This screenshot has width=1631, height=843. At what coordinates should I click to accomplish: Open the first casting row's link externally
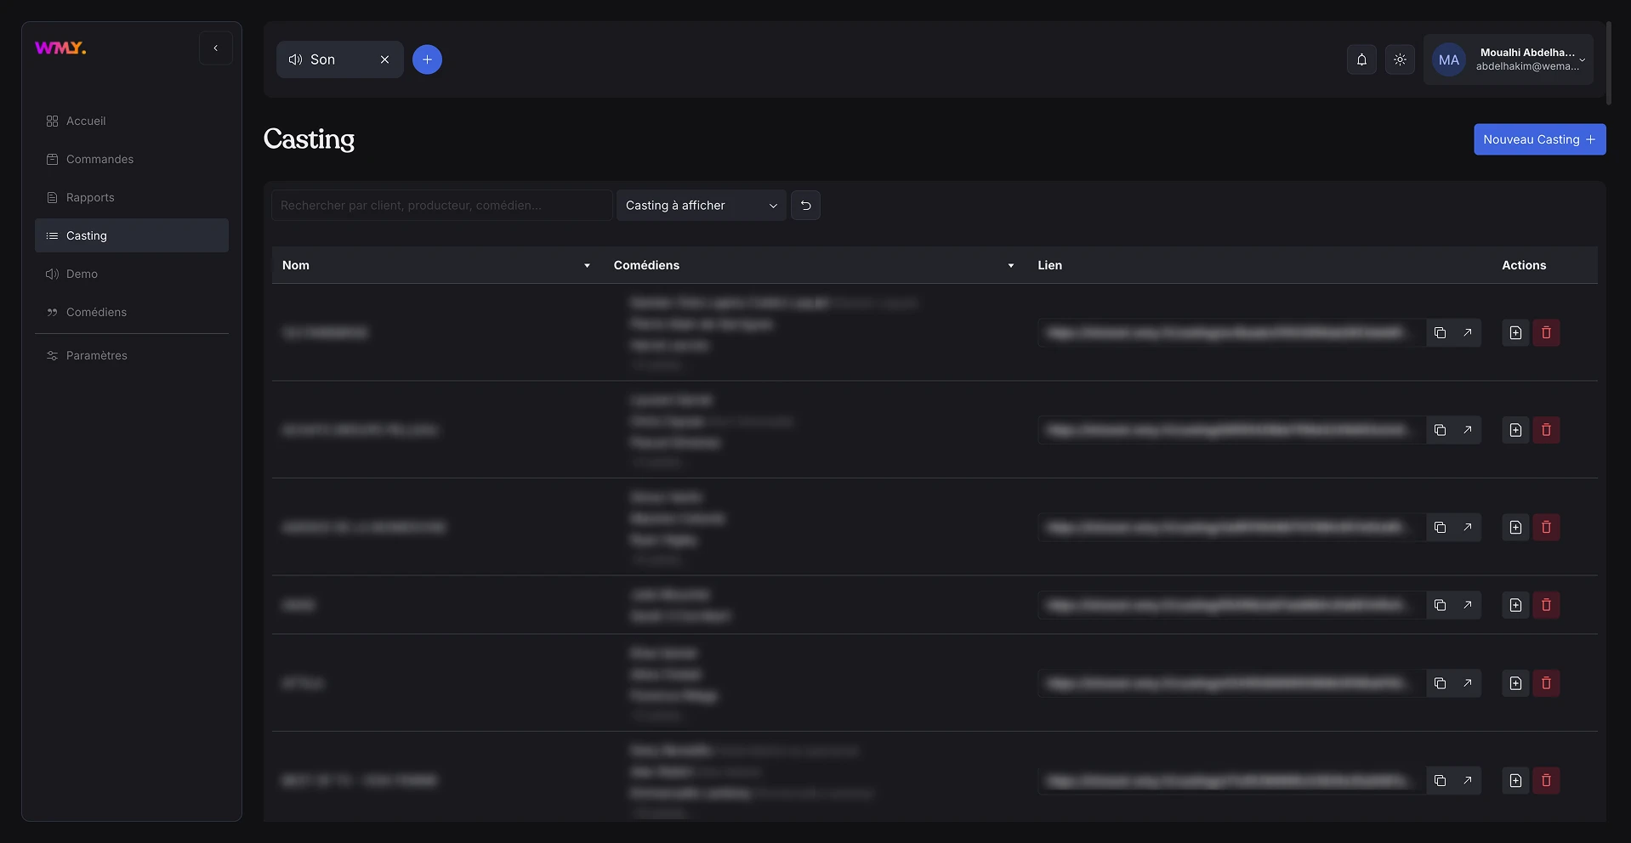(x=1468, y=333)
